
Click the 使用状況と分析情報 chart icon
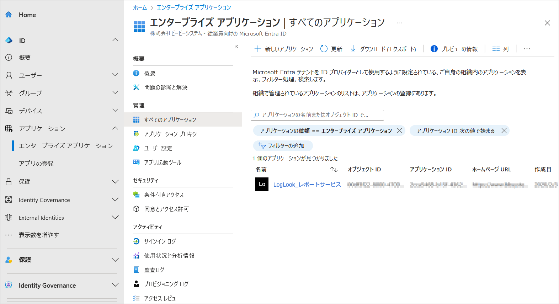tap(136, 256)
